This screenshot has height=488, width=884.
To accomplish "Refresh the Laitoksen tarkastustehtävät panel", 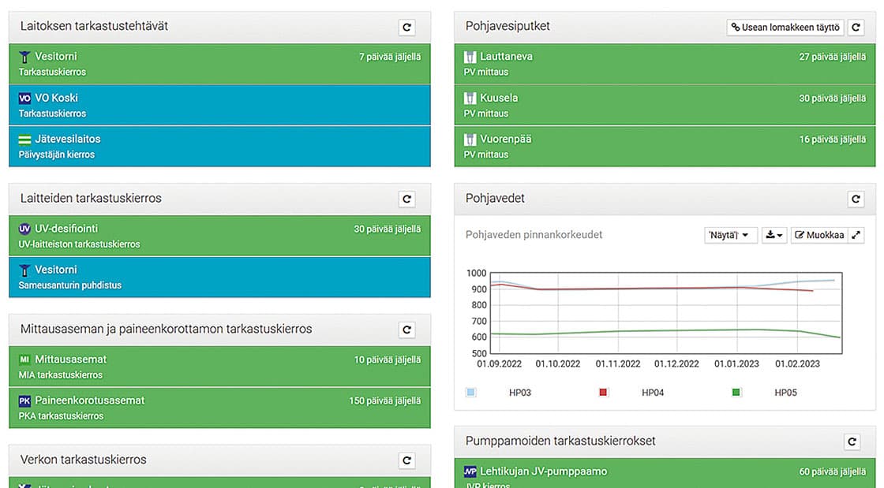I will coord(407,27).
